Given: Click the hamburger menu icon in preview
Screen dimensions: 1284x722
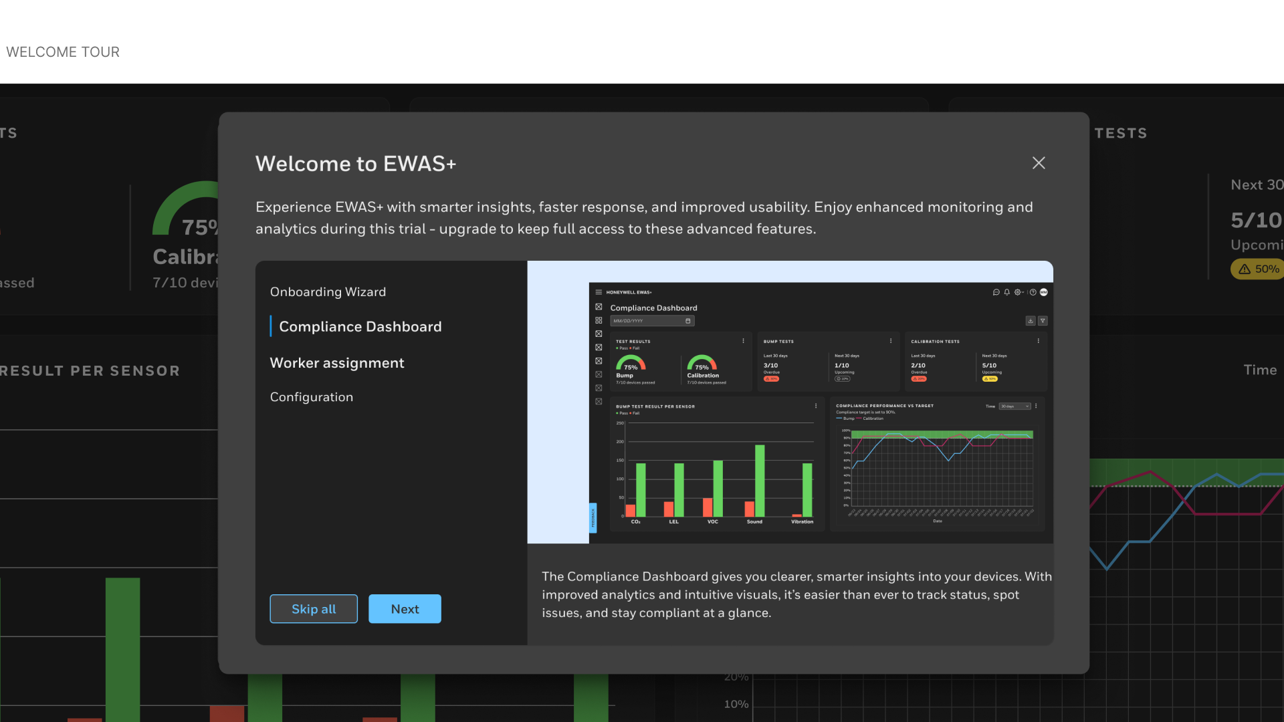Looking at the screenshot, I should pos(599,292).
